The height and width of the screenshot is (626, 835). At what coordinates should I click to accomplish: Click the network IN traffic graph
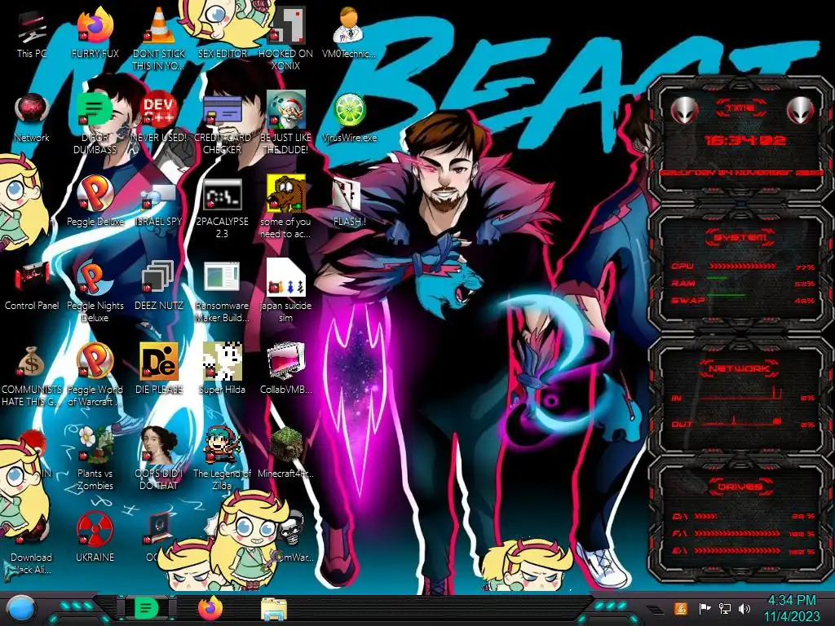[740, 395]
